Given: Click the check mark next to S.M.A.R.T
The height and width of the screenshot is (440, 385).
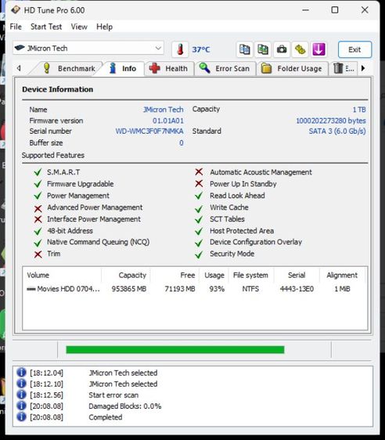Looking at the screenshot, I should (38, 172).
